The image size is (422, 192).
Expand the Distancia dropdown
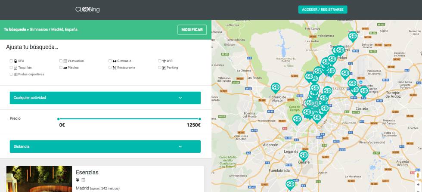105,146
